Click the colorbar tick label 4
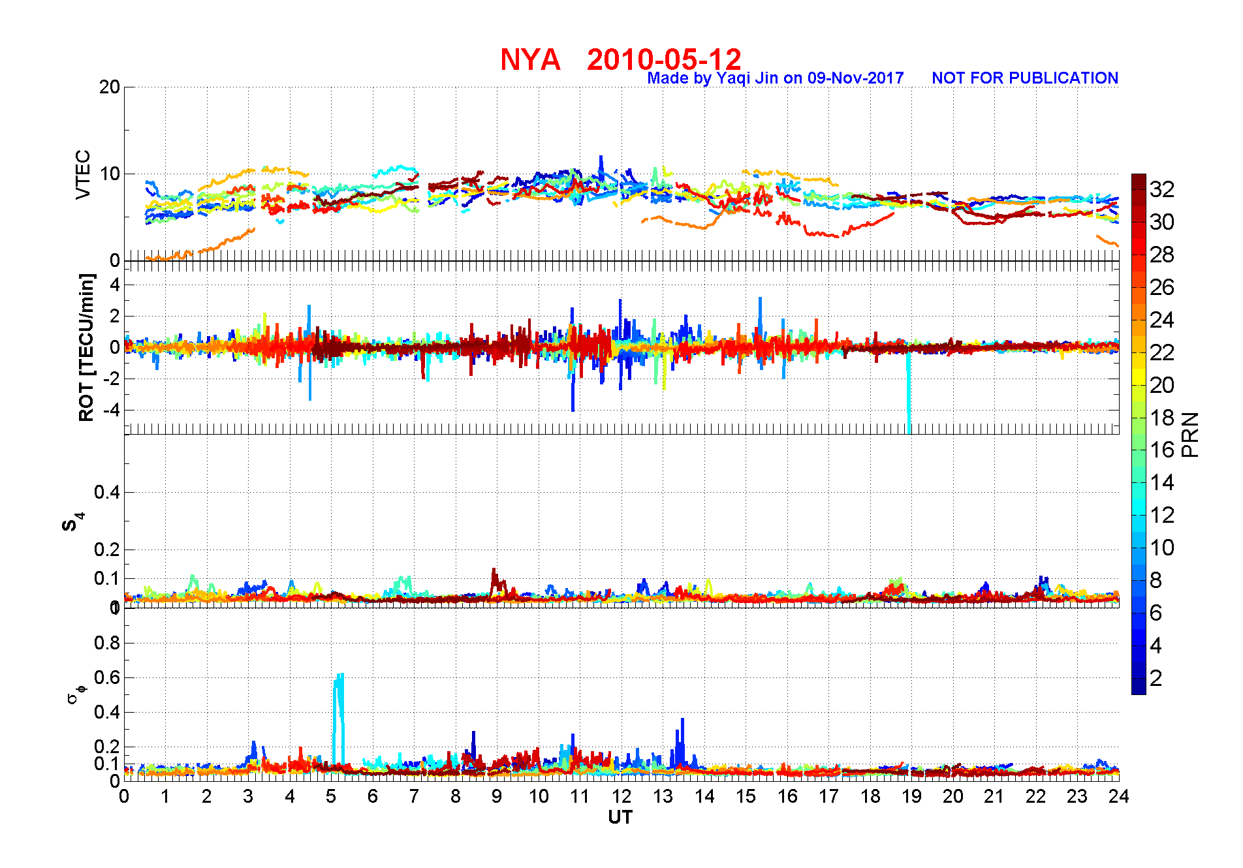The height and width of the screenshot is (868, 1243). [x=1156, y=645]
